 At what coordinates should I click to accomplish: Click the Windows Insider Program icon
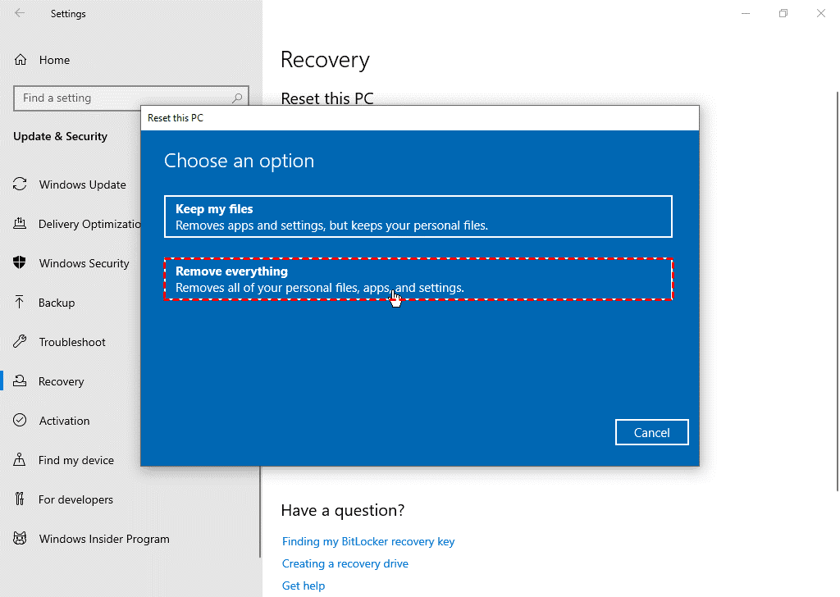(x=21, y=539)
